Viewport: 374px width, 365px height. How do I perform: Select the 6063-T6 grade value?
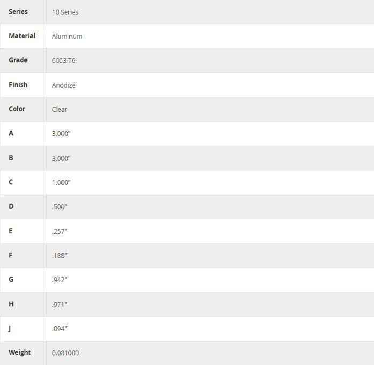(x=63, y=60)
